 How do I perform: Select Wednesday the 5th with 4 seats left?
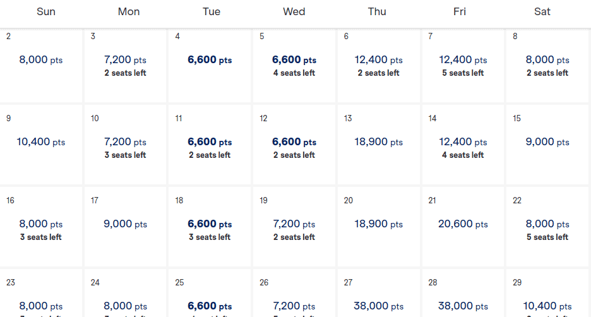click(294, 65)
